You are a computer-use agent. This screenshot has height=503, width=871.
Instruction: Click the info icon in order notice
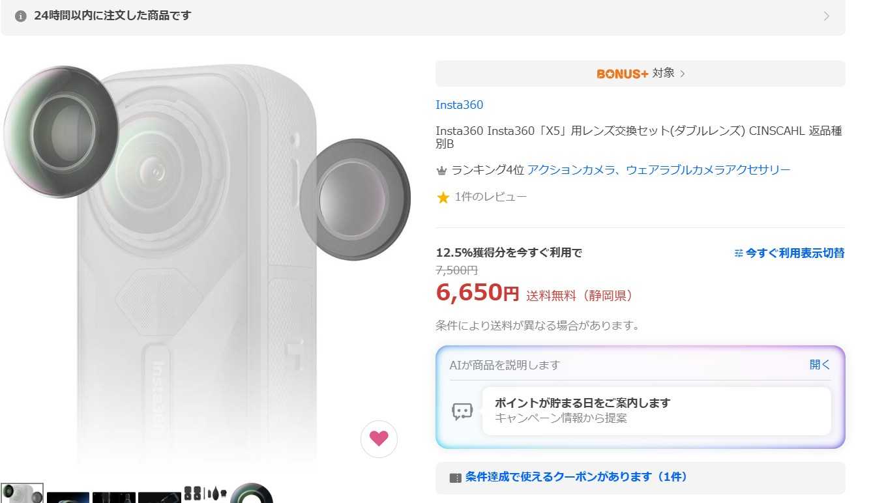click(21, 16)
